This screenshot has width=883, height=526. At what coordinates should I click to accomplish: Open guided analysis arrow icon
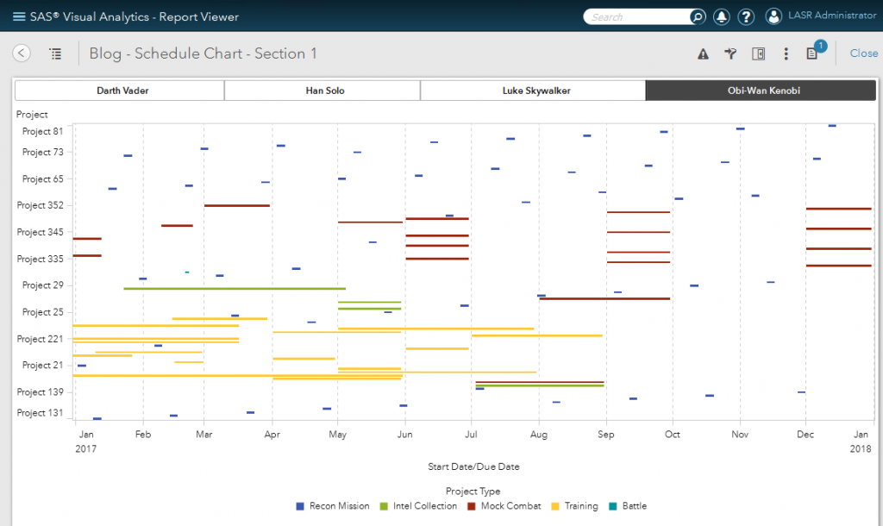(x=730, y=53)
